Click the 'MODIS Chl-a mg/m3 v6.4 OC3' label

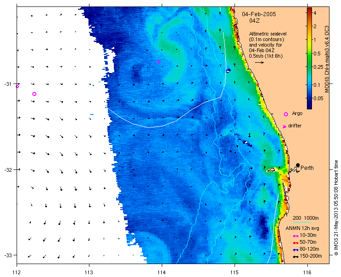click(327, 59)
